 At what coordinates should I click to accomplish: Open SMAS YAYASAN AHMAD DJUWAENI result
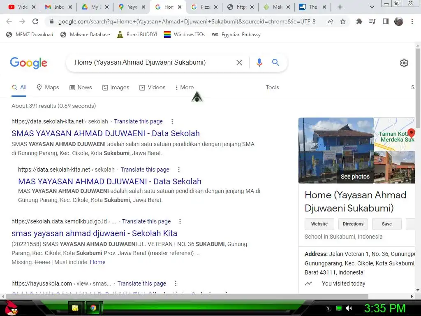[x=106, y=134]
